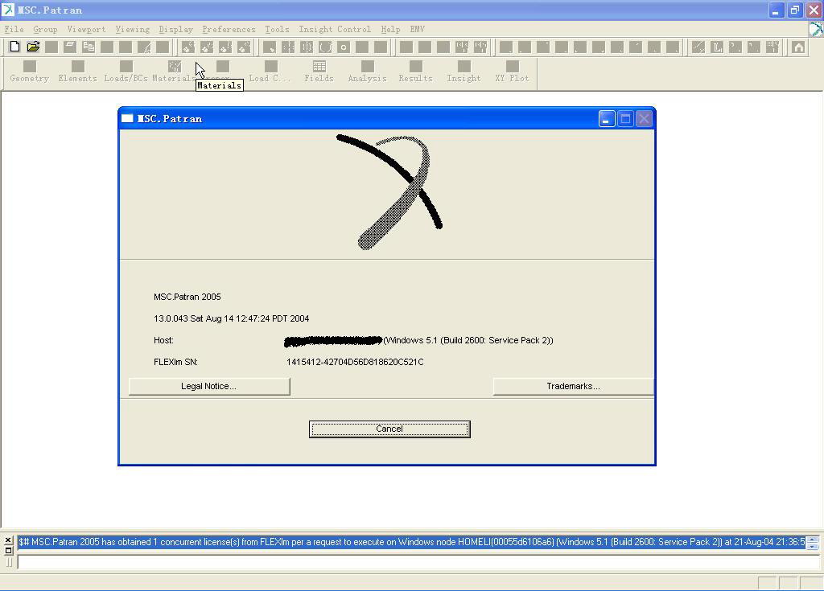
Task: Open the Geometry application
Action: click(30, 72)
